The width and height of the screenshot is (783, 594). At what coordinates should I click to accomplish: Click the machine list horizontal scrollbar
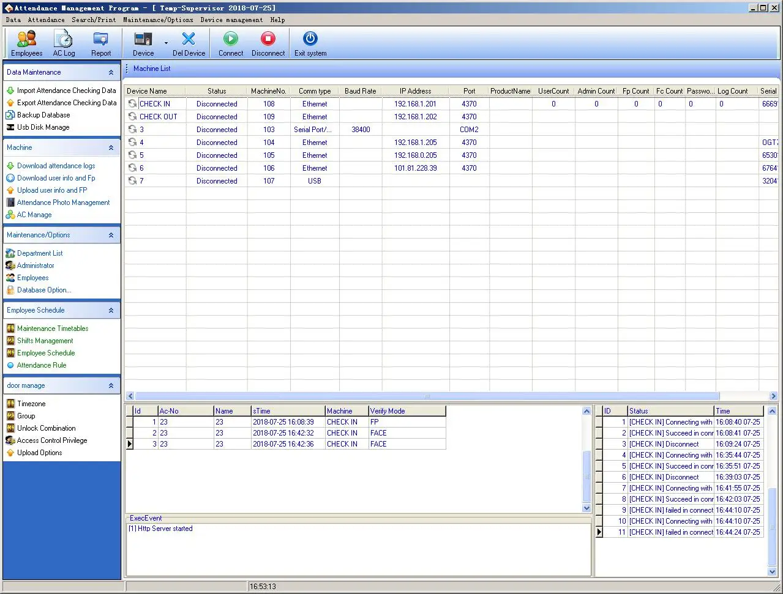[x=426, y=396]
